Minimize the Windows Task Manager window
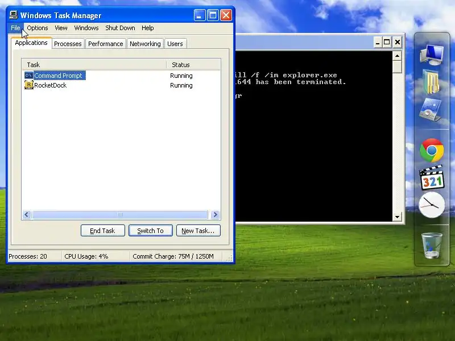 pos(200,15)
